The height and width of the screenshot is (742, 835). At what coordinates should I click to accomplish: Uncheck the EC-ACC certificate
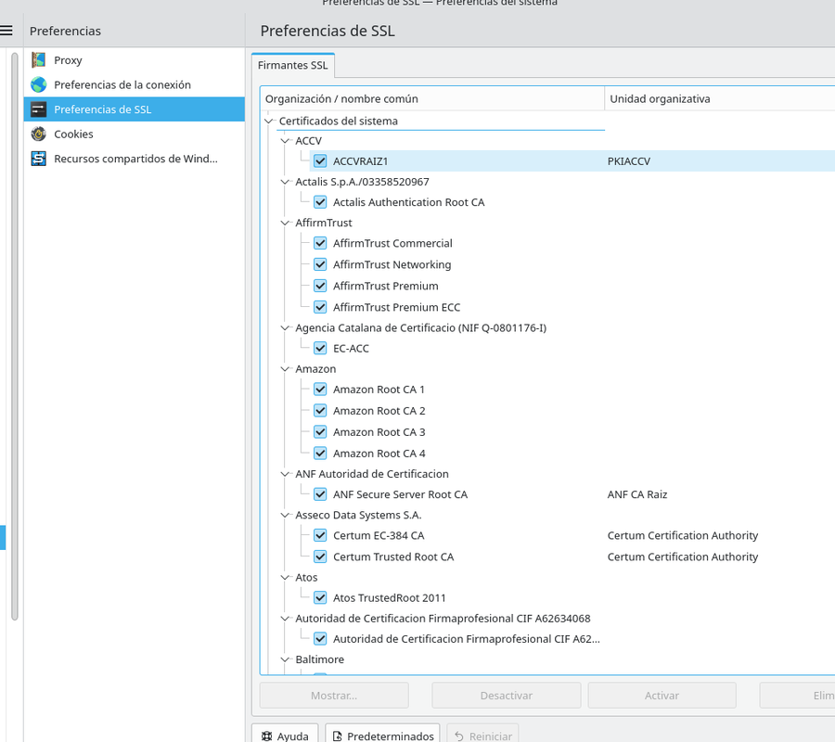click(320, 348)
